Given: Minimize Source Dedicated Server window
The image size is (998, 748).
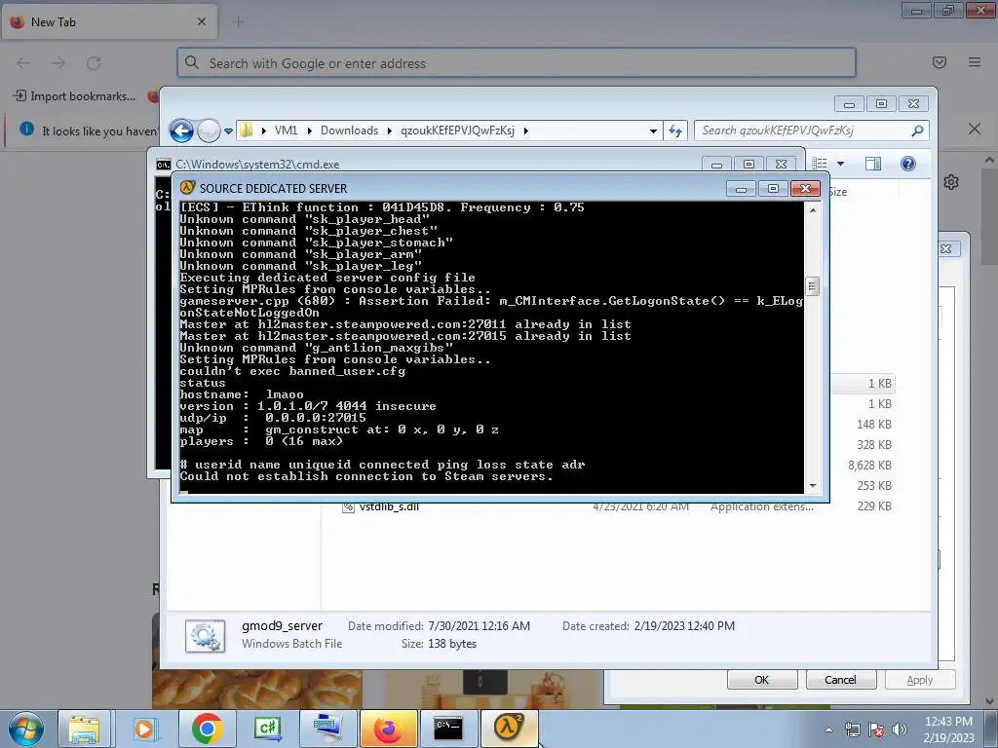Looking at the screenshot, I should click(x=741, y=188).
